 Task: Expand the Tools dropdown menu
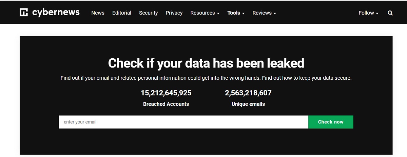pos(236,13)
